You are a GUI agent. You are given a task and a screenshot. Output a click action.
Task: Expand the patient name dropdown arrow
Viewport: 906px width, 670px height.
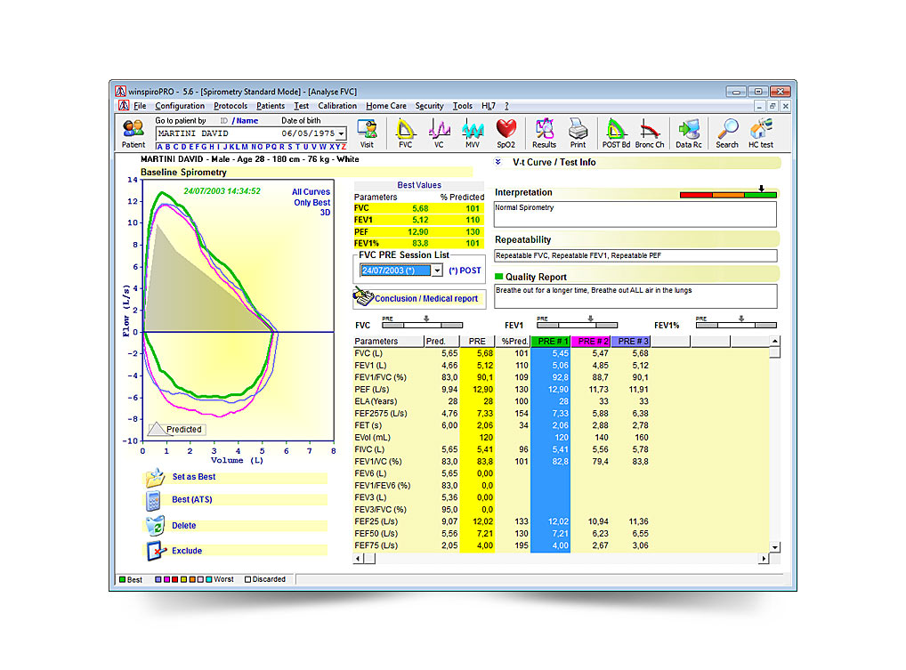343,133
